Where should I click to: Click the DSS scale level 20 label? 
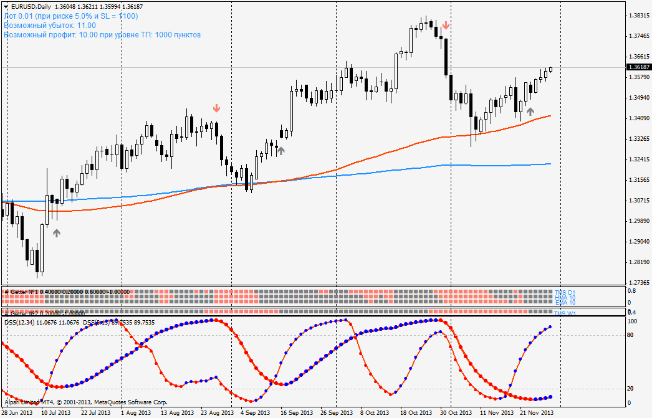point(630,389)
